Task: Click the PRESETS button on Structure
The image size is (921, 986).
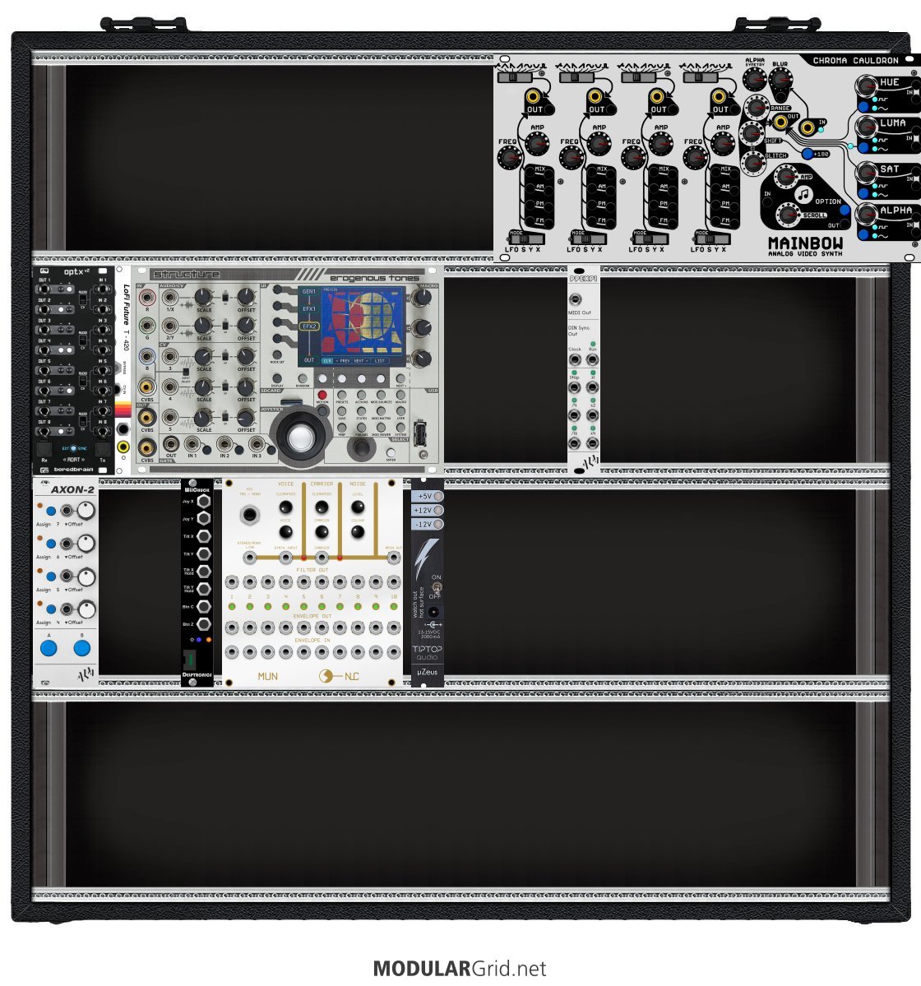Action: point(342,395)
